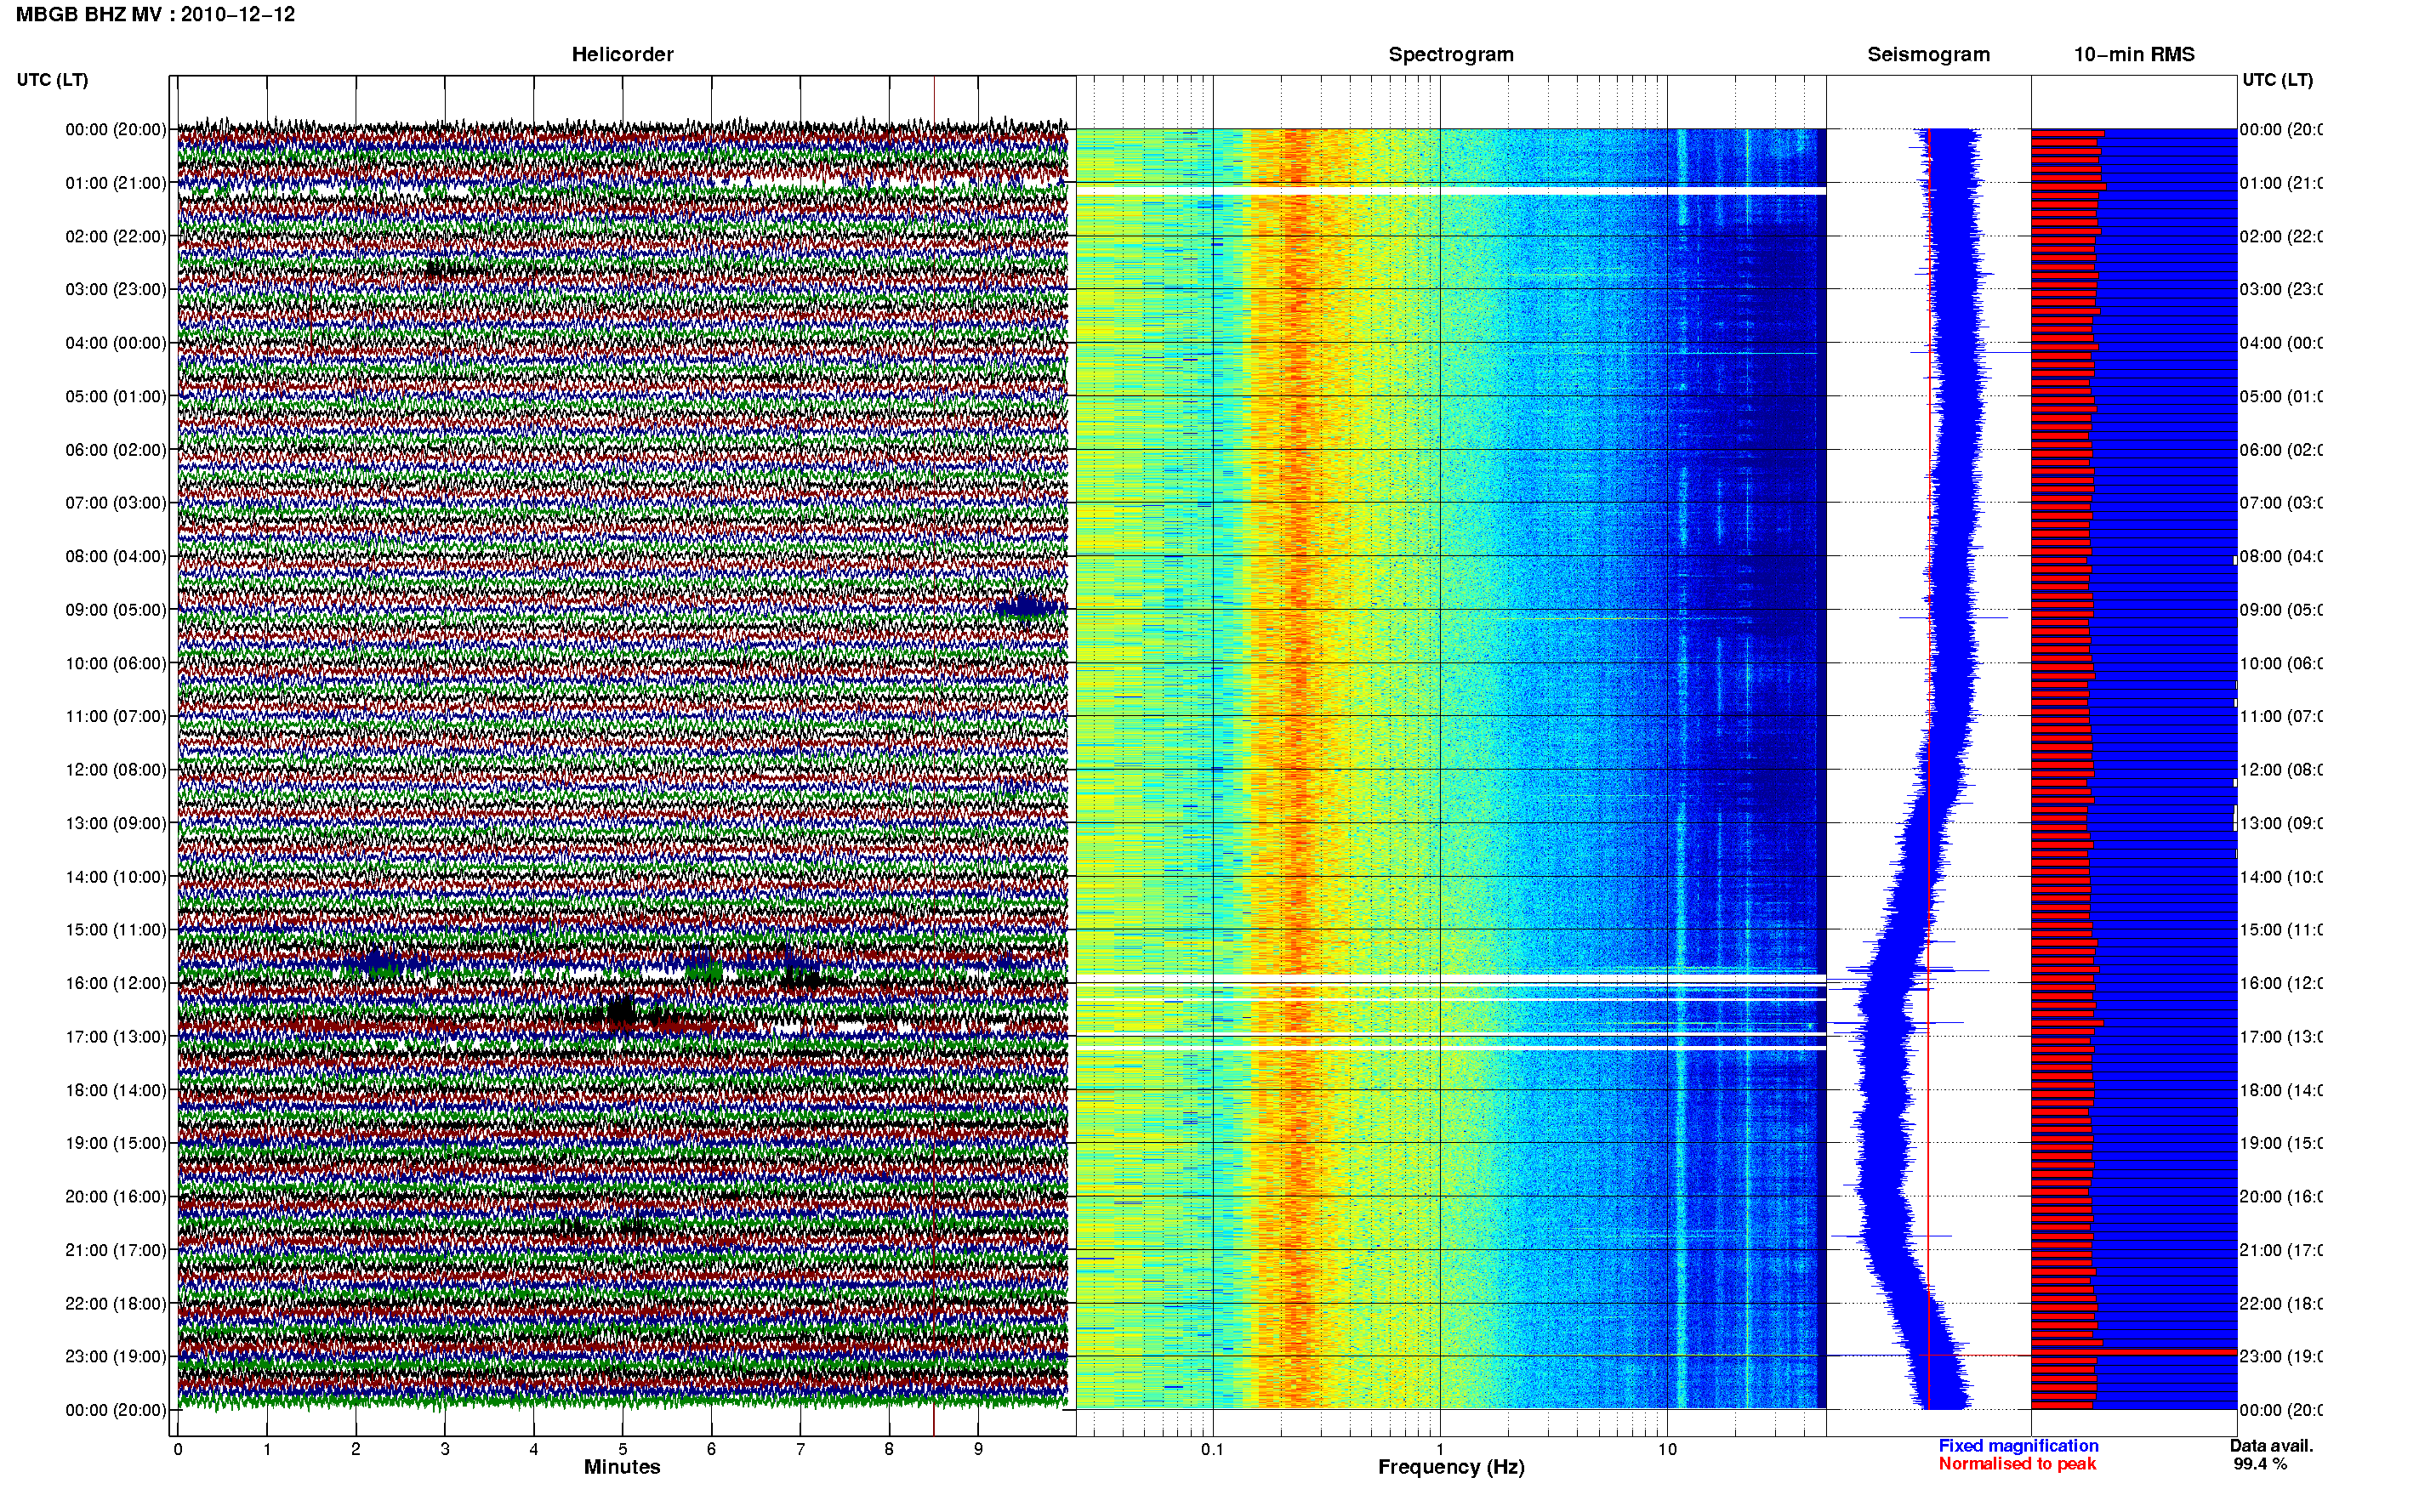Click the '18:00 (14:00)' label on the left axis
This screenshot has height=1512, width=2419.
[116, 1090]
